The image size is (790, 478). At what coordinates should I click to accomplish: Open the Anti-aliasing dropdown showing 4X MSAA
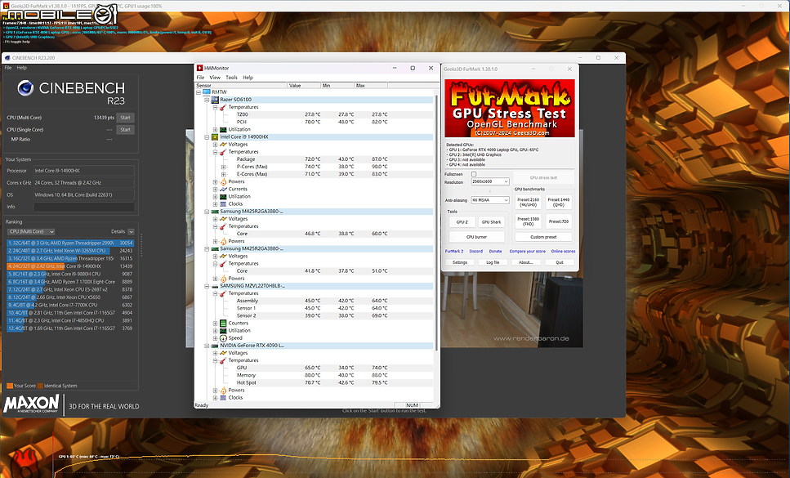point(490,200)
